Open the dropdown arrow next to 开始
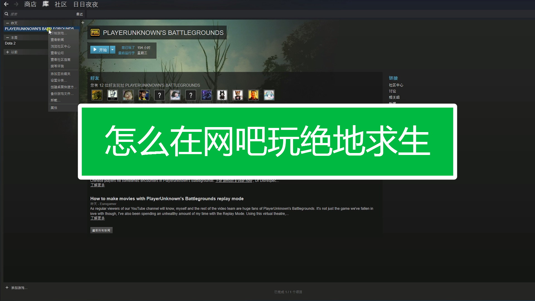 112,50
